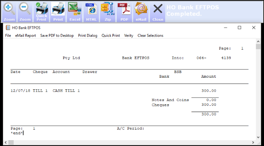The image size is (264, 146).
Task: Select eMail Report menu item
Action: (x=26, y=36)
